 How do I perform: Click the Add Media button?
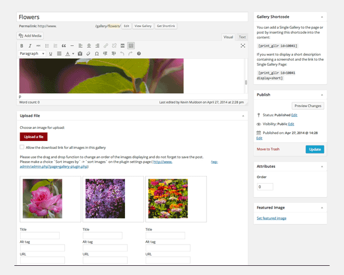pyautogui.click(x=30, y=36)
